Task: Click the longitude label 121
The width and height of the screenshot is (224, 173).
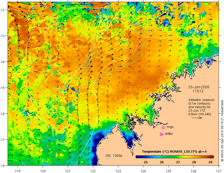Action: click(68, 171)
